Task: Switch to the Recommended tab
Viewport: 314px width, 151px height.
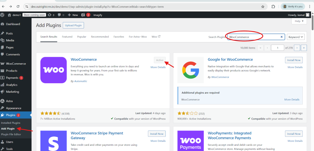Action: (100, 37)
